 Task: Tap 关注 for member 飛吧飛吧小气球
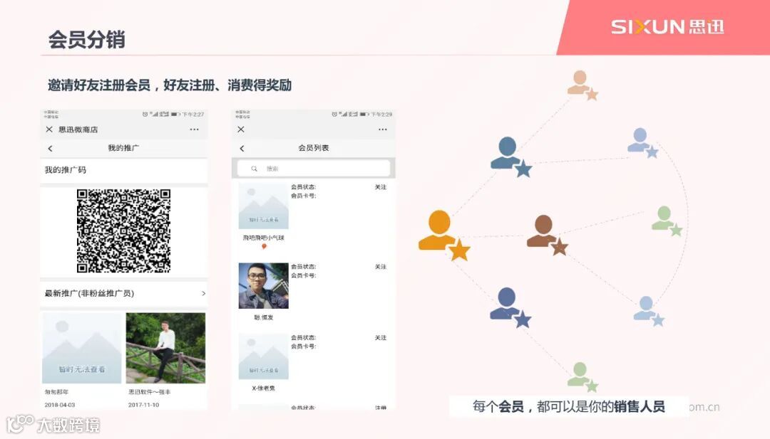(381, 187)
